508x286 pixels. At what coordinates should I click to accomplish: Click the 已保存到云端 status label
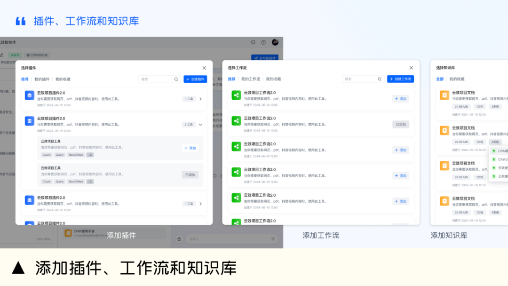37,55
